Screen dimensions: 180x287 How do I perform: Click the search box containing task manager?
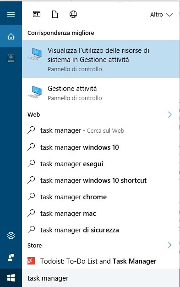coord(101,278)
